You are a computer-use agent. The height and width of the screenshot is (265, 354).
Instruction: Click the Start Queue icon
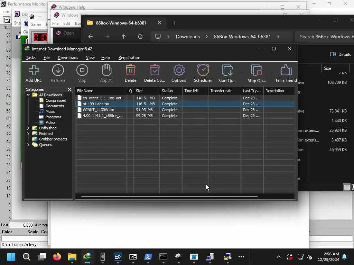[x=227, y=70]
